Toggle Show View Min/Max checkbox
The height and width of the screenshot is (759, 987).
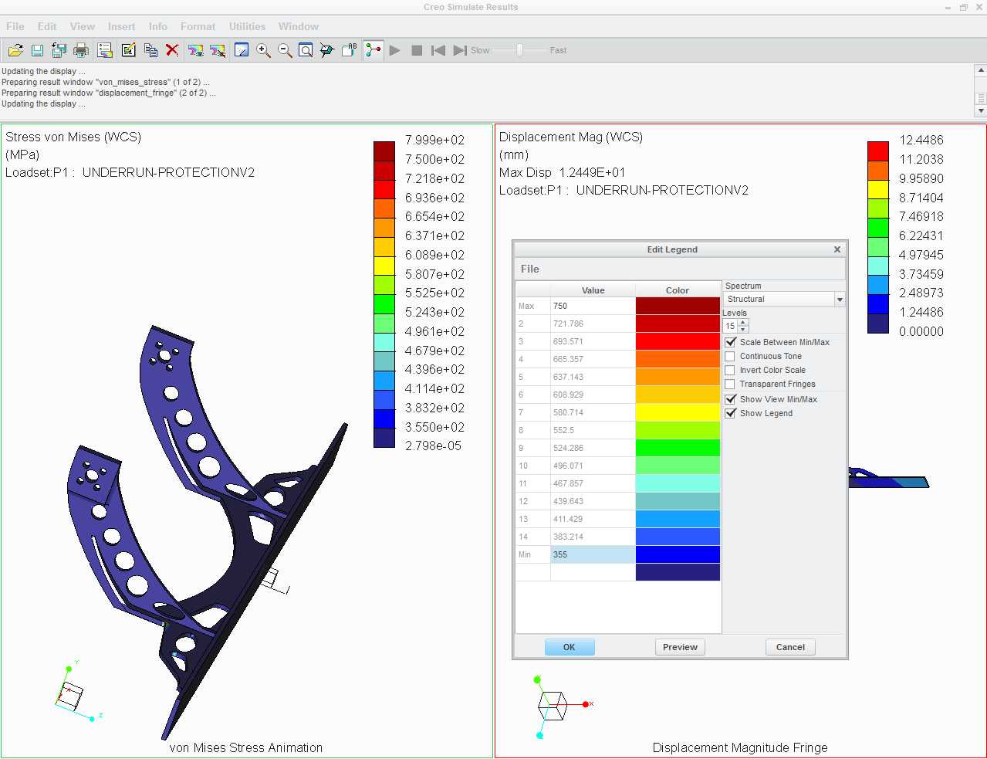730,399
